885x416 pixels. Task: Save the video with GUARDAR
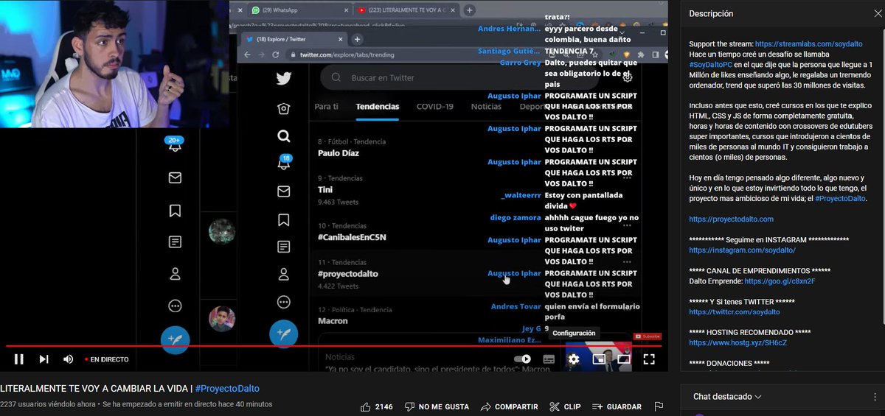pyautogui.click(x=617, y=406)
